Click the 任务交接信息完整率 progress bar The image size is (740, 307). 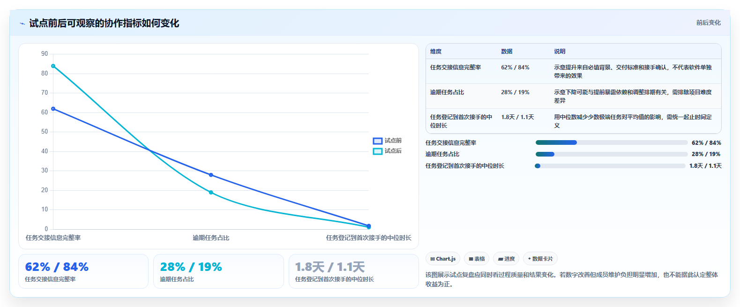[612, 142]
